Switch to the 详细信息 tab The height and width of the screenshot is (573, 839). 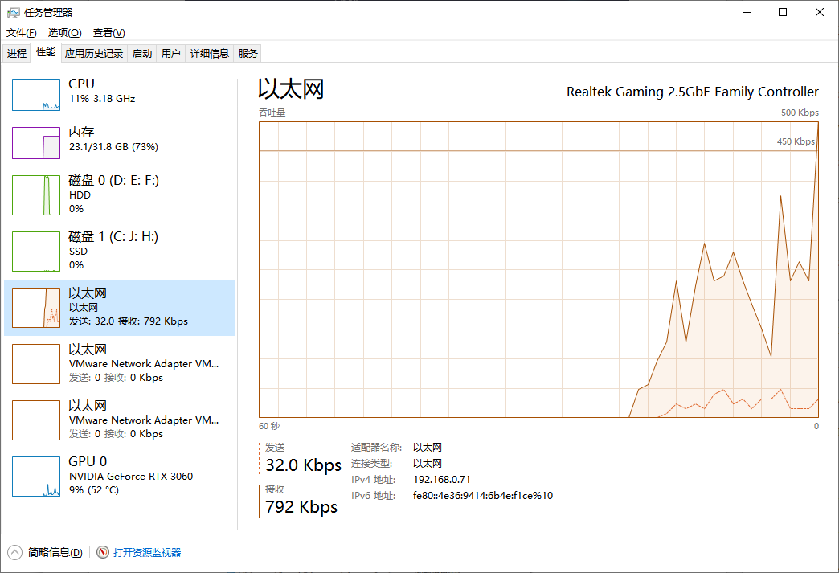click(x=209, y=54)
